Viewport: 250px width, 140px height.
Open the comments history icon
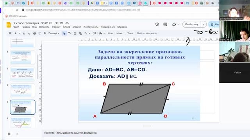coord(165,24)
